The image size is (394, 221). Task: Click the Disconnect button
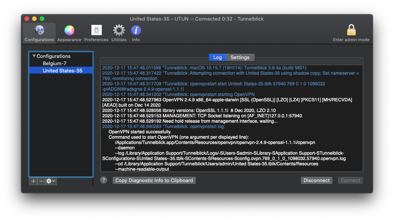click(x=316, y=180)
